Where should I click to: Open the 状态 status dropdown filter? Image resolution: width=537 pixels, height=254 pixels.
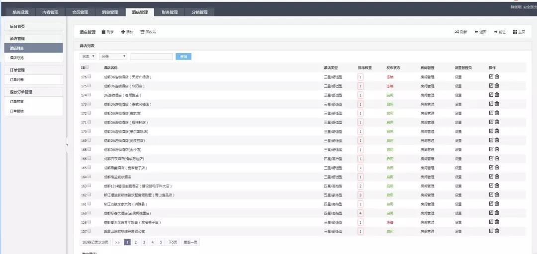point(88,57)
